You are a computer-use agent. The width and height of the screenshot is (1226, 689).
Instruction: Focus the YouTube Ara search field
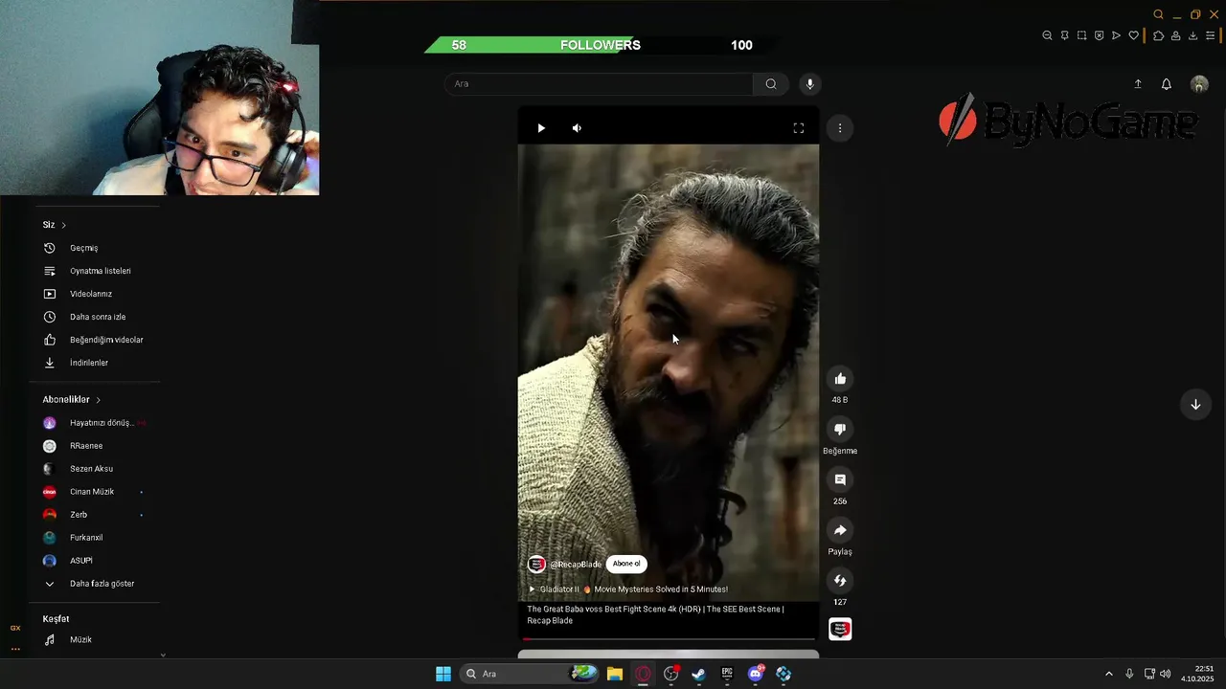[x=599, y=84]
